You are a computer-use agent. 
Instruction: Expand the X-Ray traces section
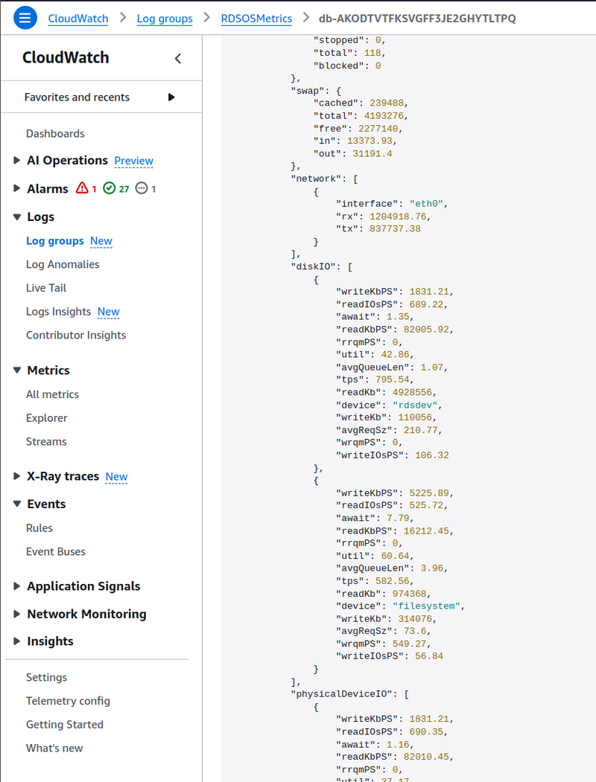click(16, 475)
